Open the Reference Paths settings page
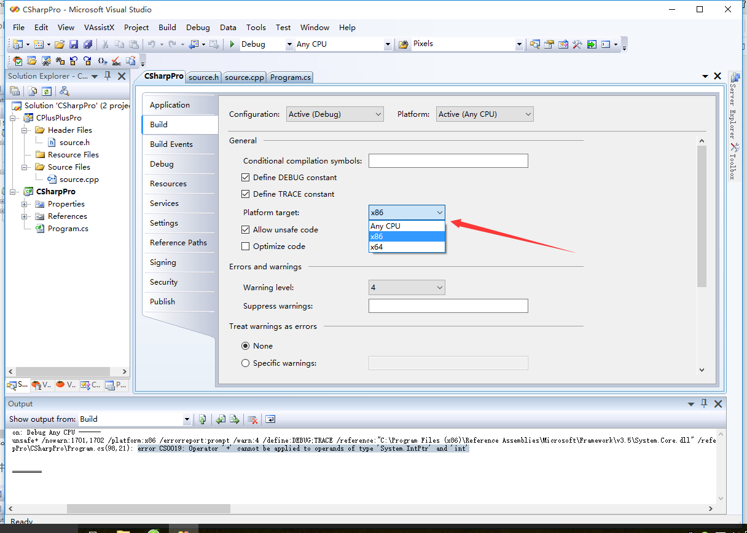The height and width of the screenshot is (533, 747). point(178,242)
